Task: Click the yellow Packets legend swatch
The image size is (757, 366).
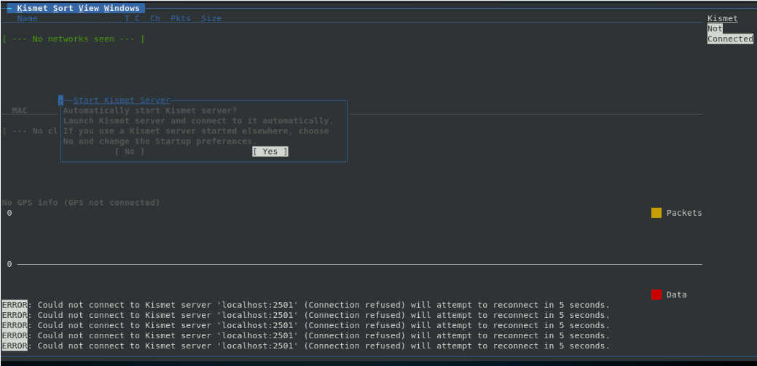Action: pyautogui.click(x=656, y=213)
